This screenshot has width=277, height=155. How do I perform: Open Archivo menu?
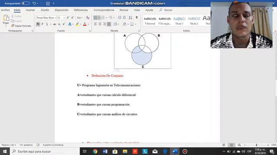coord(5,10)
